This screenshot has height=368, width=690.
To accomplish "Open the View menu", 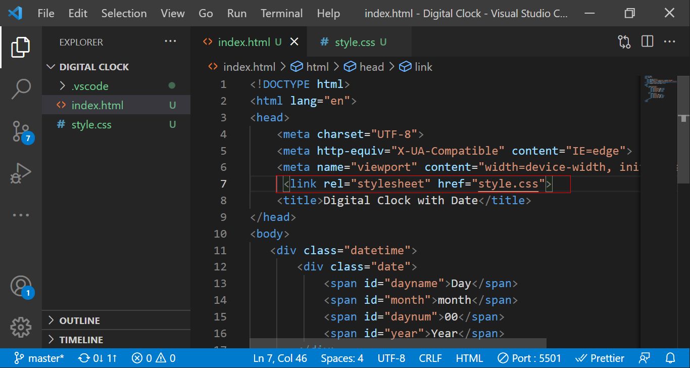I will [x=173, y=14].
